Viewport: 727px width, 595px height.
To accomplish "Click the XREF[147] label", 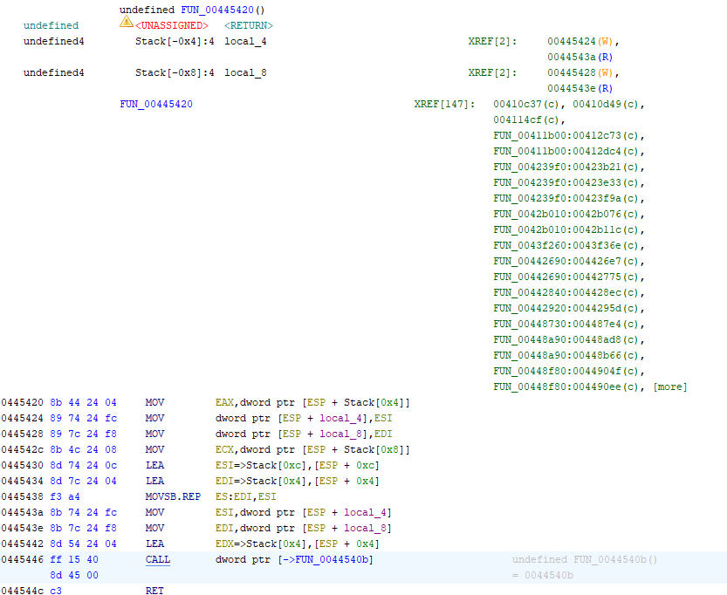I will coord(444,105).
